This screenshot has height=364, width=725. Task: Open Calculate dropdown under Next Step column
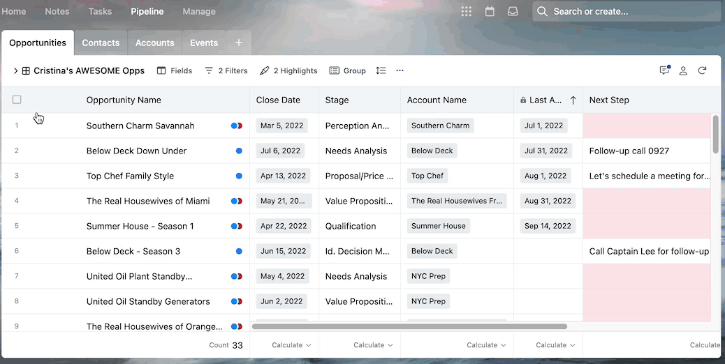pos(705,345)
